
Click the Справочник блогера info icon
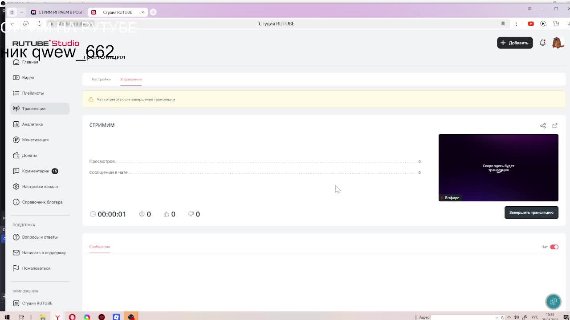(x=16, y=202)
